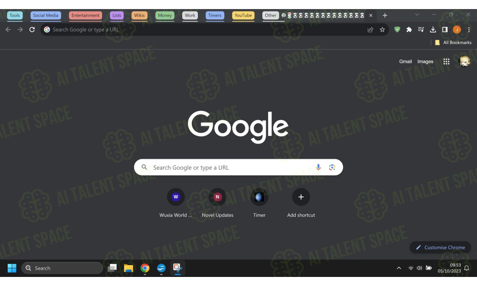Open the media controls icon
Viewport: 477px width, 286px height.
point(421,30)
